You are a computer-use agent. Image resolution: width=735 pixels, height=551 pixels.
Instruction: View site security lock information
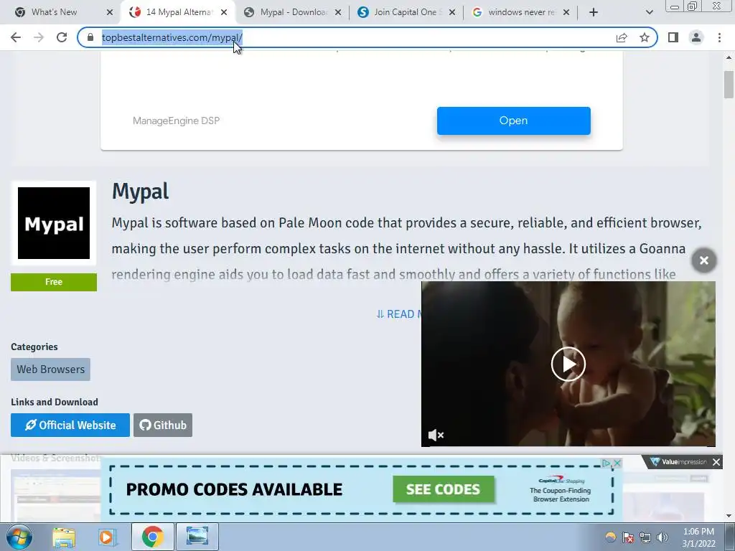click(90, 37)
